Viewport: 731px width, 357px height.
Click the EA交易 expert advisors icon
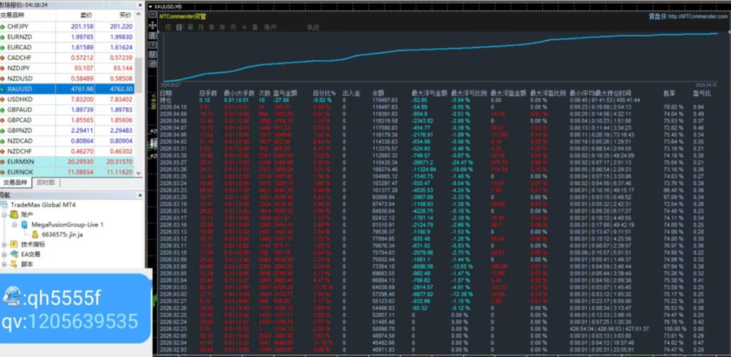[13, 254]
